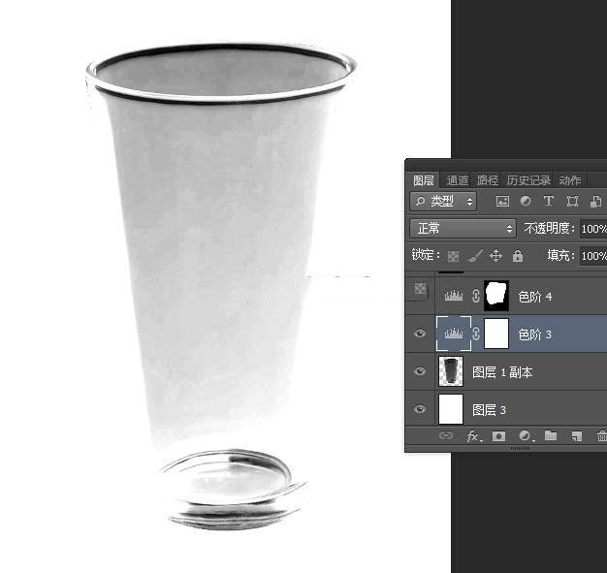The height and width of the screenshot is (573, 607).
Task: Click the 不透明度 value field
Action: tap(592, 229)
